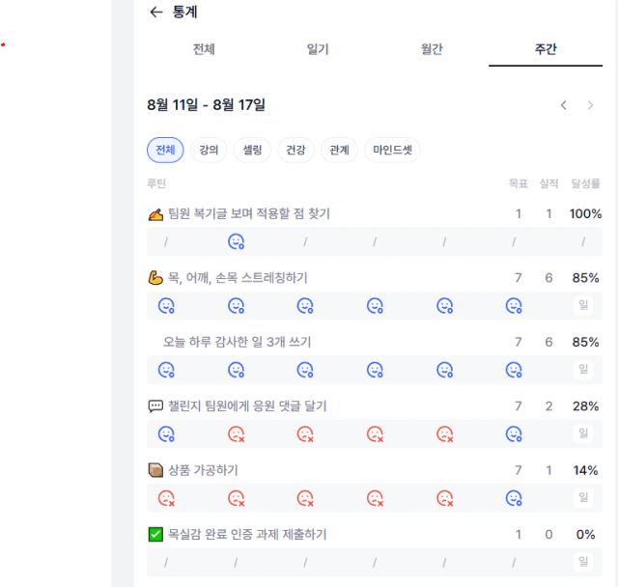Filter routines by 마인드셋 chip

[x=393, y=150]
